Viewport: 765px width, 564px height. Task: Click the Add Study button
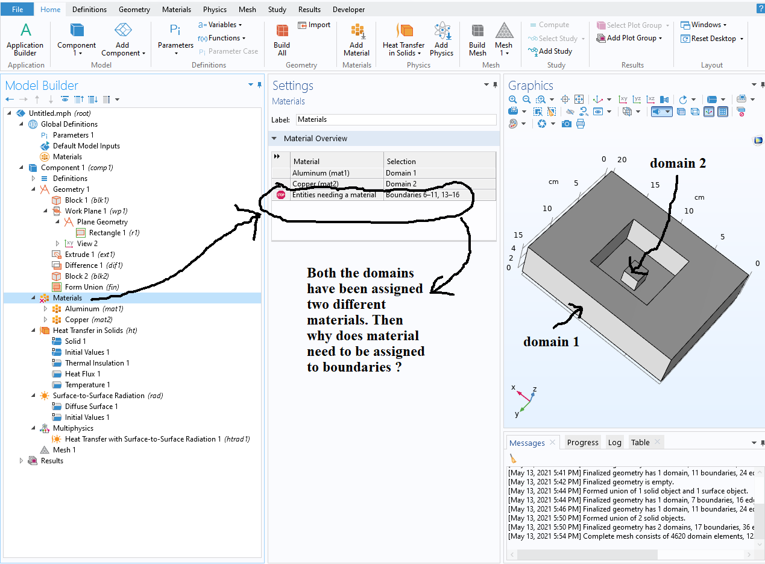550,51
